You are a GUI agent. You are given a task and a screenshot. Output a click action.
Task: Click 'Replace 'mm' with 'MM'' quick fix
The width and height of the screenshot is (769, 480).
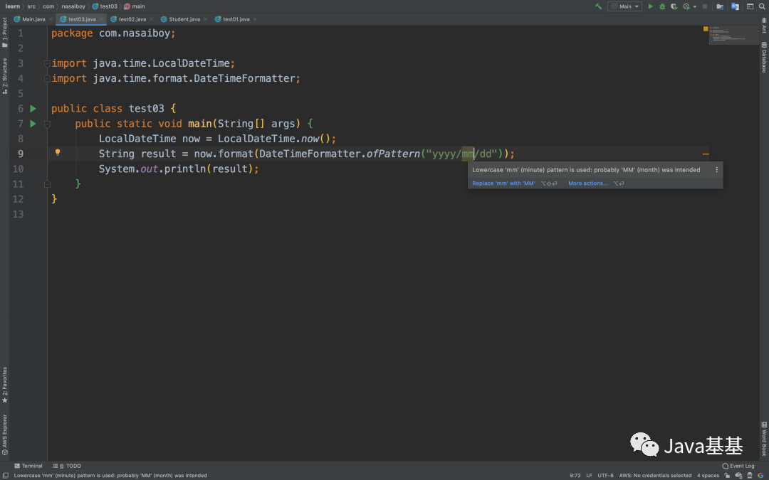[503, 183]
